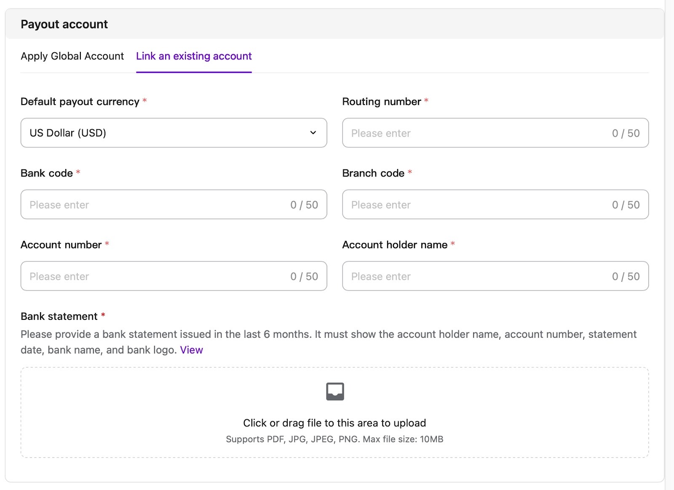Click the Default payout currency label
The width and height of the screenshot is (674, 490).
80,102
